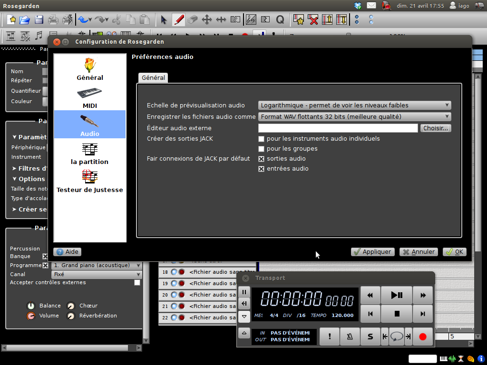
Task: Open the 'la partition' settings section
Action: (x=90, y=154)
